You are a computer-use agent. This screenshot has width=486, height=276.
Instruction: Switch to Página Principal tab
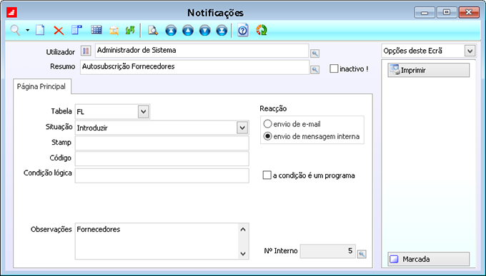[41, 86]
